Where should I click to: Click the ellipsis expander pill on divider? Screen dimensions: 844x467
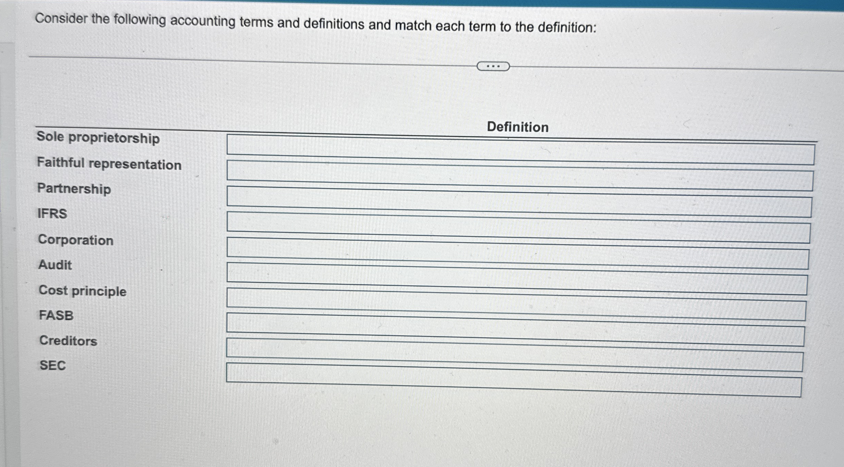tap(493, 66)
